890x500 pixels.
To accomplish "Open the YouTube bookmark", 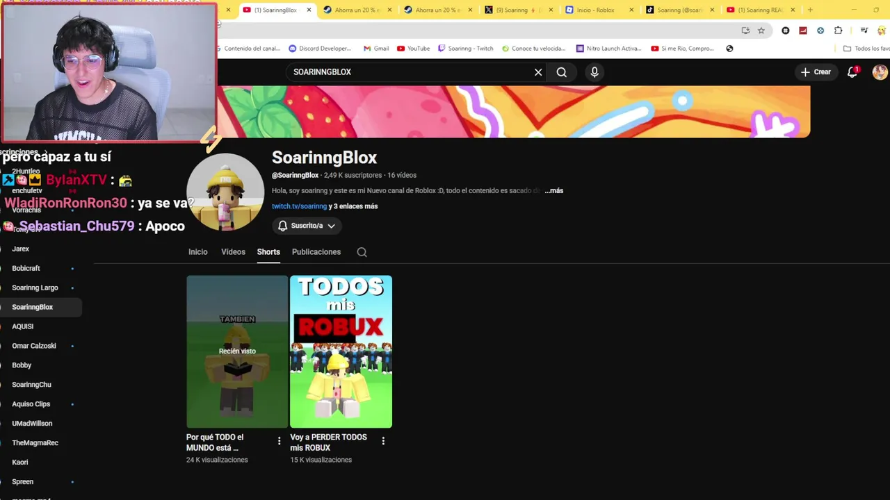I will pos(413,49).
